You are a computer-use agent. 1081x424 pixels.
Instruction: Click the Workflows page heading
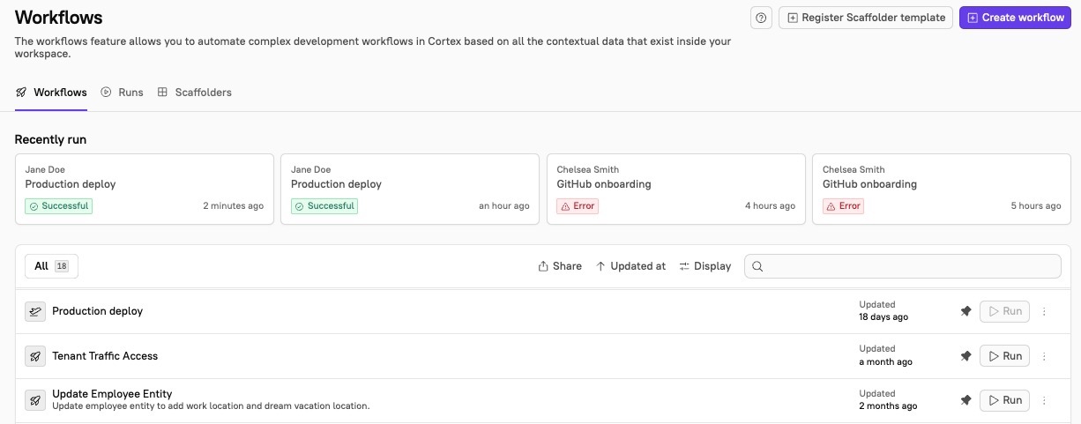(x=58, y=18)
